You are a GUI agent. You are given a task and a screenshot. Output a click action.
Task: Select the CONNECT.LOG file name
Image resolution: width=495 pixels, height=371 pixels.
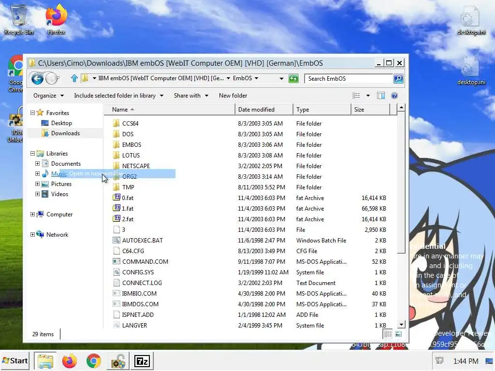click(x=142, y=283)
